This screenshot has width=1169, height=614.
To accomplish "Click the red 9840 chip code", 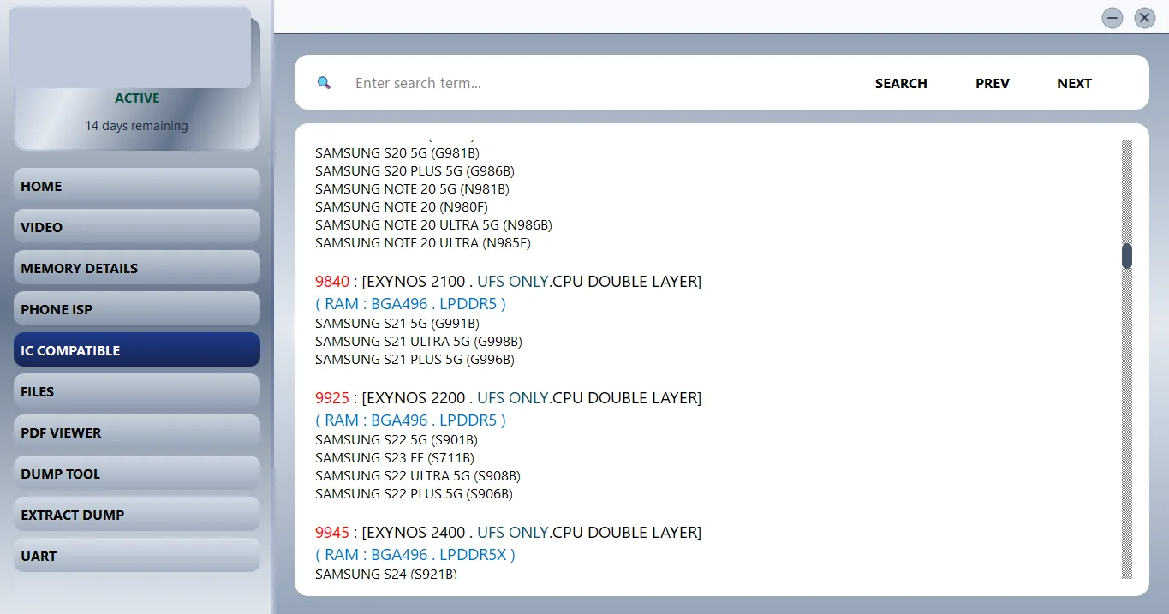I will [332, 282].
